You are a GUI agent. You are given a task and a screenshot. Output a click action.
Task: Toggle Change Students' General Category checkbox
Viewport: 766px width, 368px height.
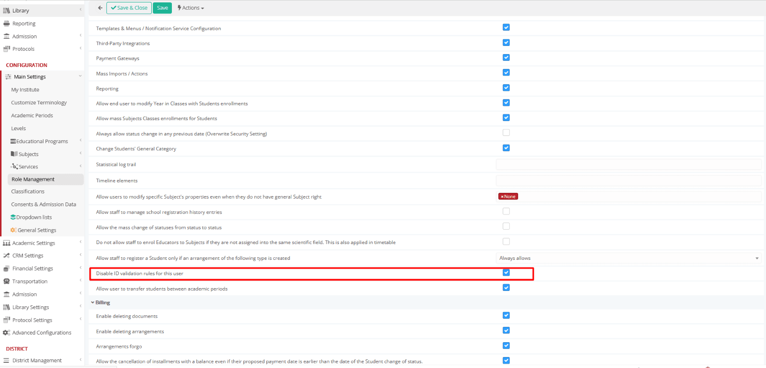coord(506,148)
